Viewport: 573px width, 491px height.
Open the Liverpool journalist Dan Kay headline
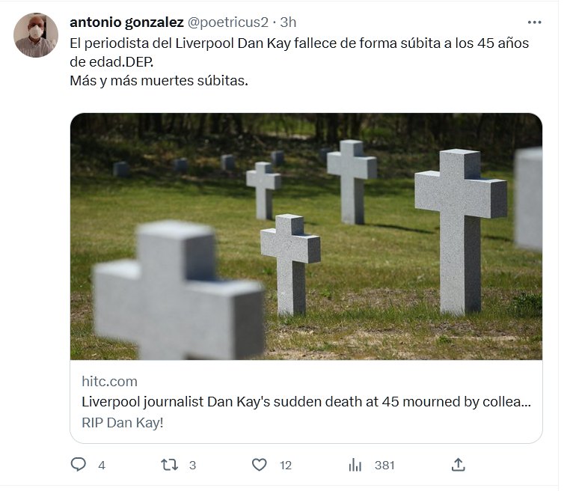[x=306, y=402]
